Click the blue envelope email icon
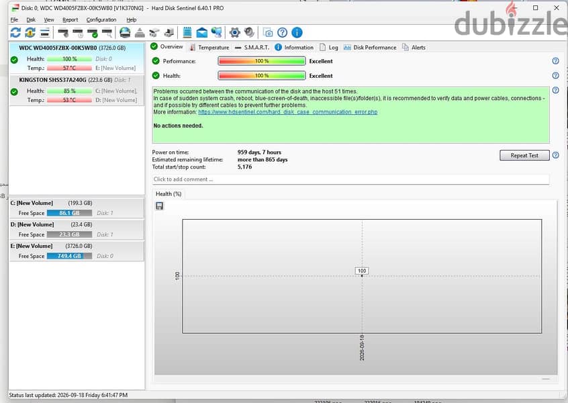Viewport: 568px width, 403px height. point(202,33)
